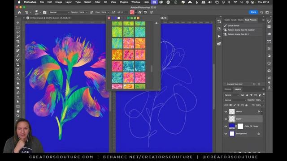287x161 pixels.
Task: Hide the Background layer
Action: click(226, 134)
